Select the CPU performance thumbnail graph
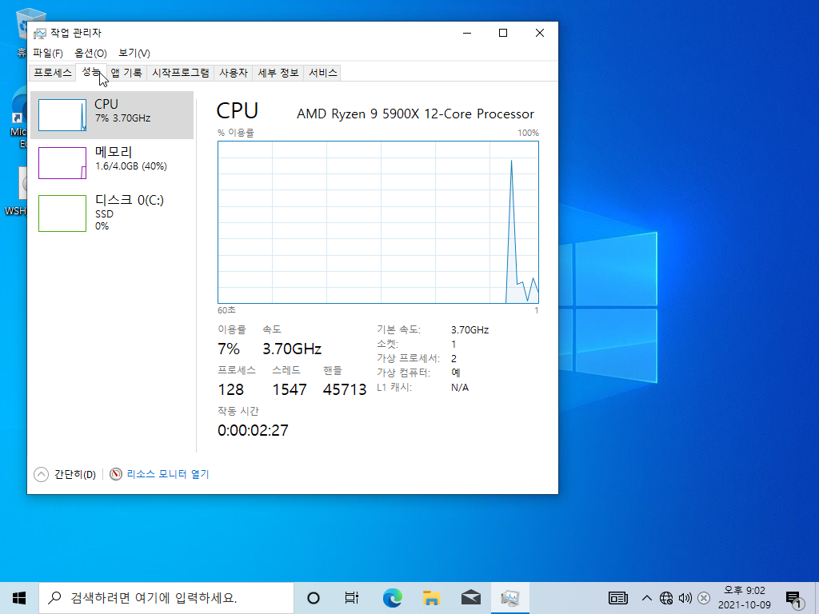The height and width of the screenshot is (614, 819). (62, 115)
